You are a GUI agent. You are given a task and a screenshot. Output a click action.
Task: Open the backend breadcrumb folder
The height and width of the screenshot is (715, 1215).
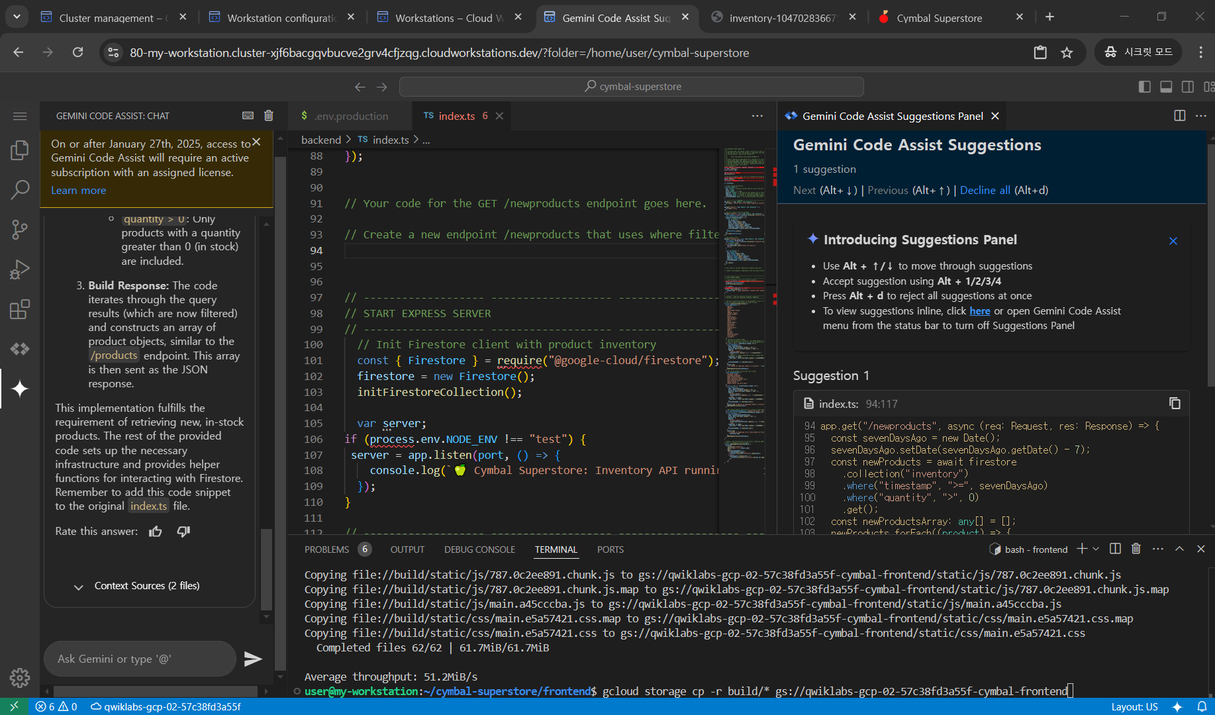pyautogui.click(x=321, y=140)
